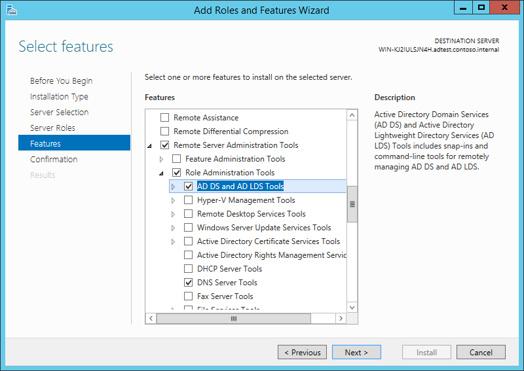
Task: Click the left arrow of horizontal scrollbar
Action: point(151,318)
